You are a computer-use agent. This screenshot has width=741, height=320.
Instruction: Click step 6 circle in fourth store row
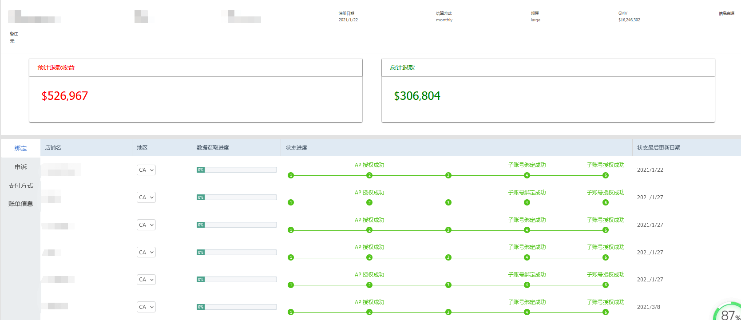click(x=606, y=258)
